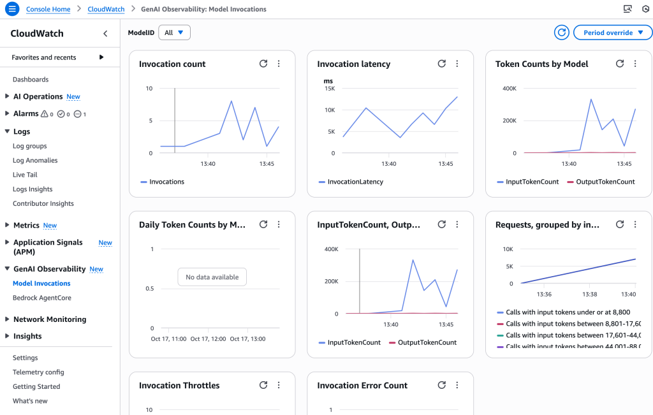Open the Period override dropdown
The height and width of the screenshot is (415, 653).
[x=612, y=32]
